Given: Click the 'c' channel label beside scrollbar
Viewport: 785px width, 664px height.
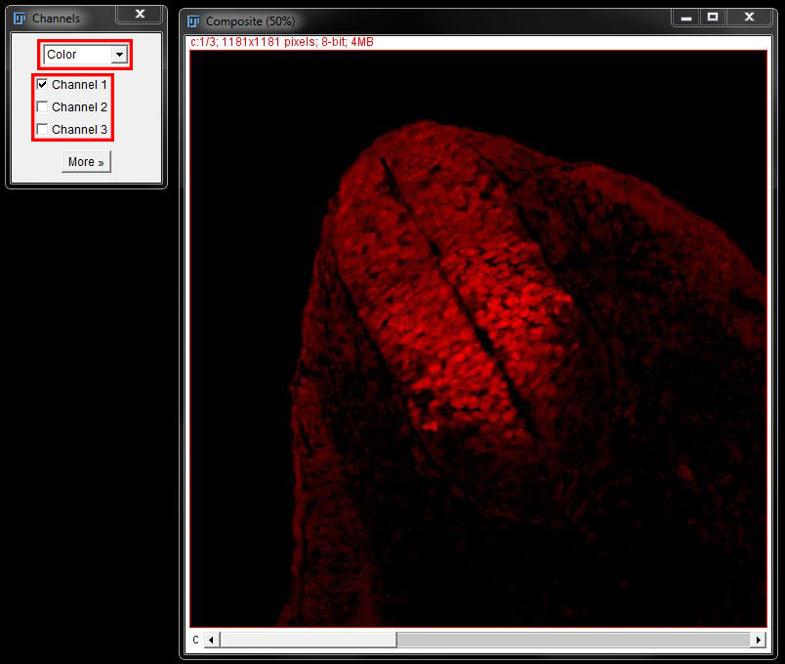Looking at the screenshot, I should click(x=195, y=640).
